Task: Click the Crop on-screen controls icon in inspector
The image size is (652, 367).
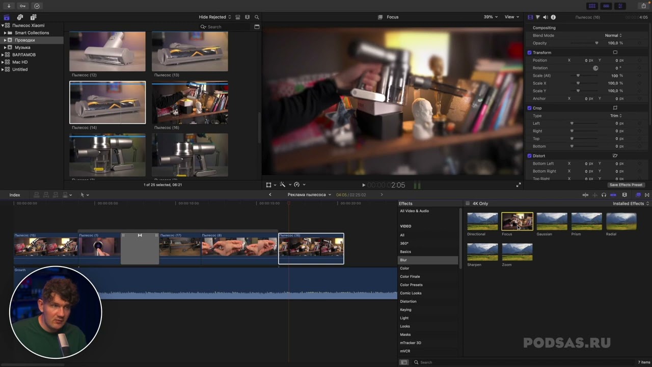Action: (x=615, y=108)
